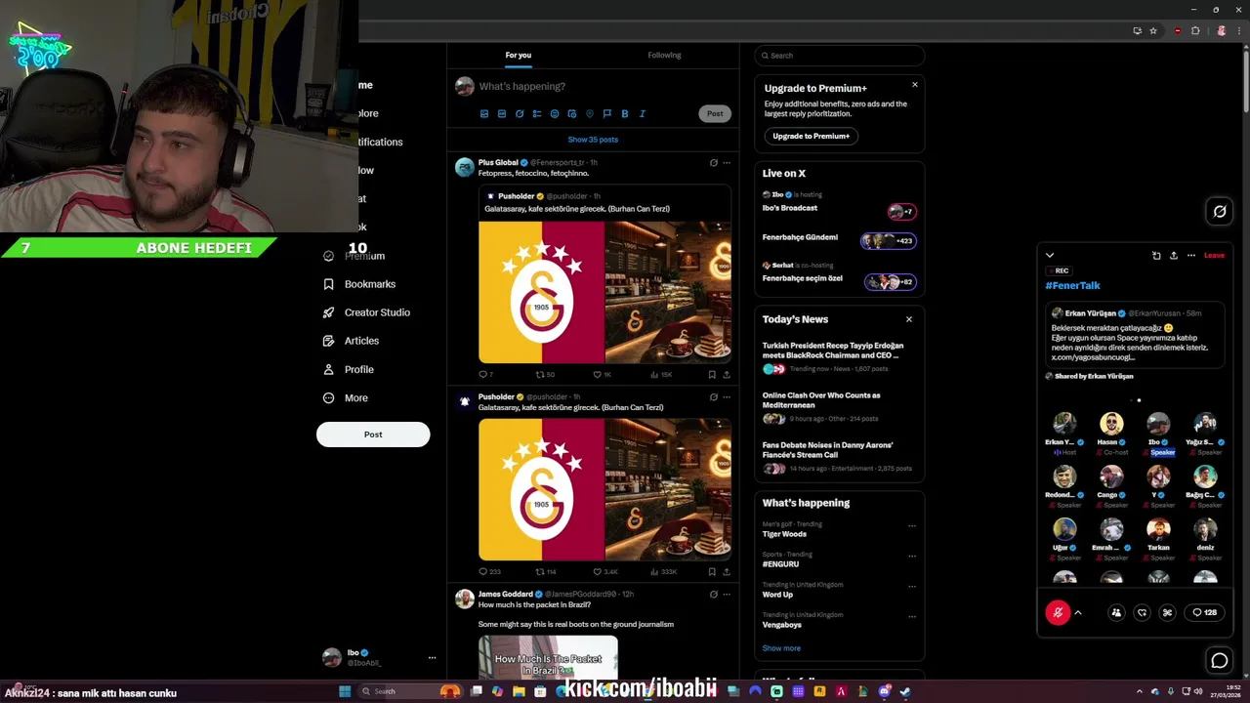Open emoji picker in post composer
1250x703 pixels.
coord(555,114)
